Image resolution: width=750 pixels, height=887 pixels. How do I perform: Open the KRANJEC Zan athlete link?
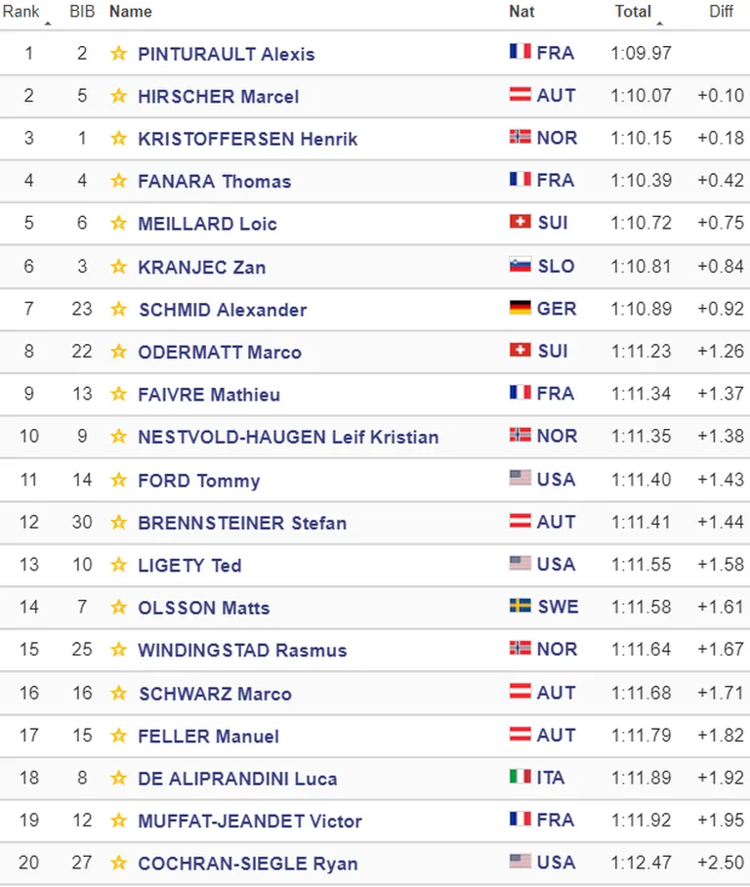click(x=202, y=267)
